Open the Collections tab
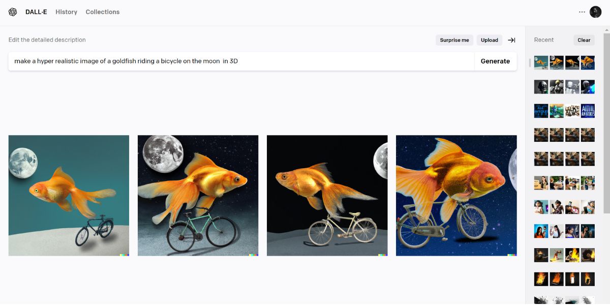 click(102, 12)
